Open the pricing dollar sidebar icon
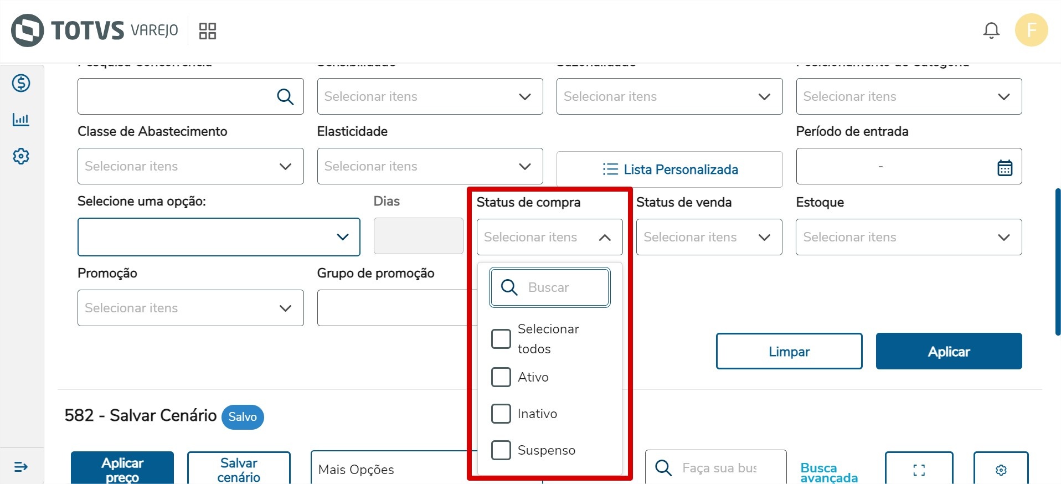 (x=21, y=83)
